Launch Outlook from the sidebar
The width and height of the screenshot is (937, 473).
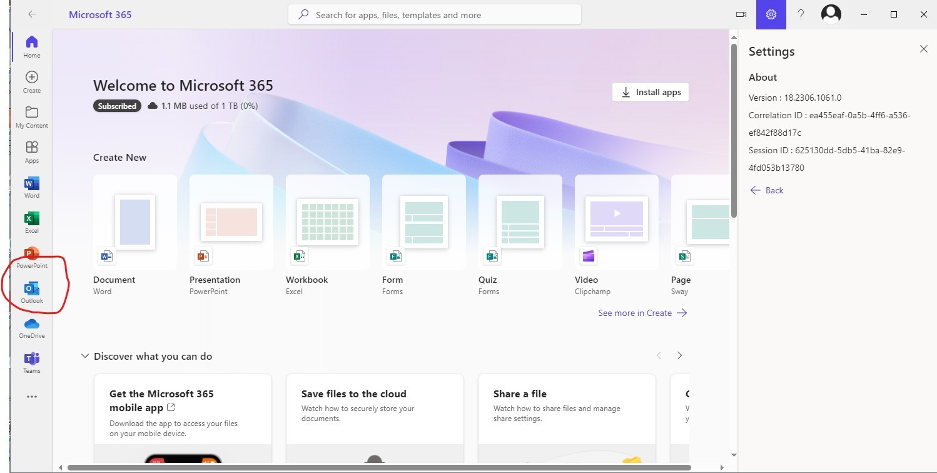[32, 292]
